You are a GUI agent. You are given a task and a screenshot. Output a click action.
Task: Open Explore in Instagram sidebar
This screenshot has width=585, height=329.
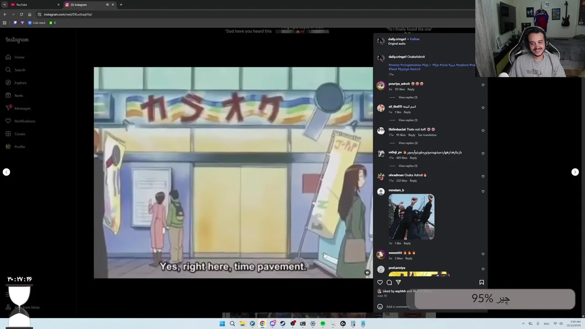(16, 83)
